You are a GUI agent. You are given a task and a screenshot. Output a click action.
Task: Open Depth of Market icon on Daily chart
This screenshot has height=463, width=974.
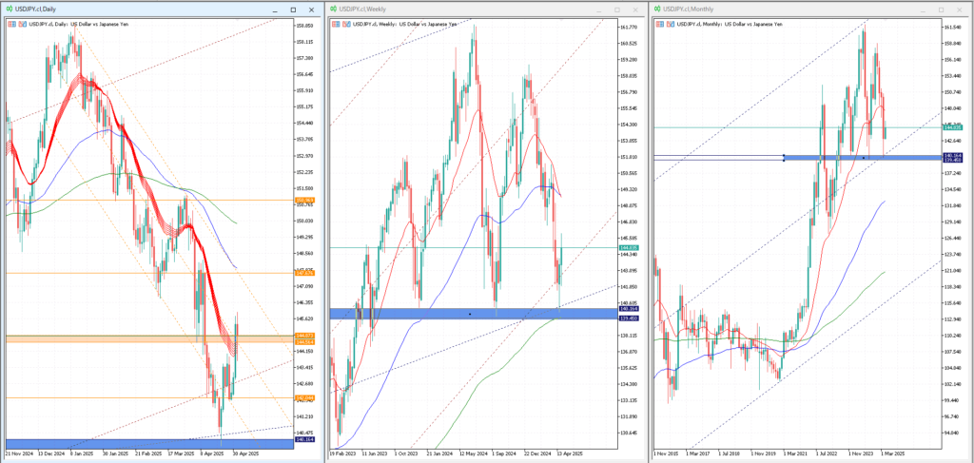click(23, 24)
